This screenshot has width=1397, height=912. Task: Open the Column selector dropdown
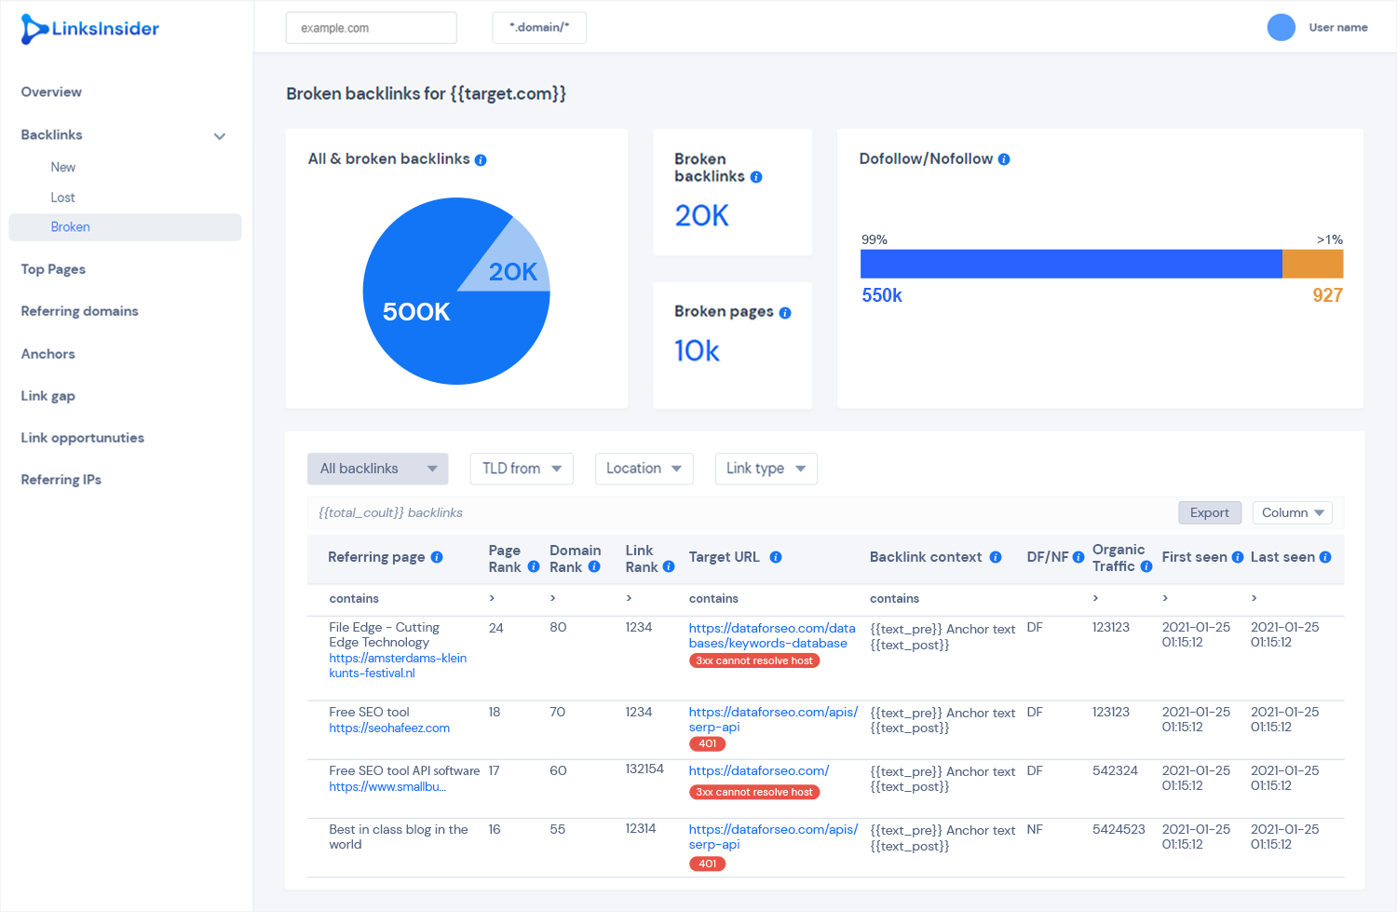pos(1293,512)
